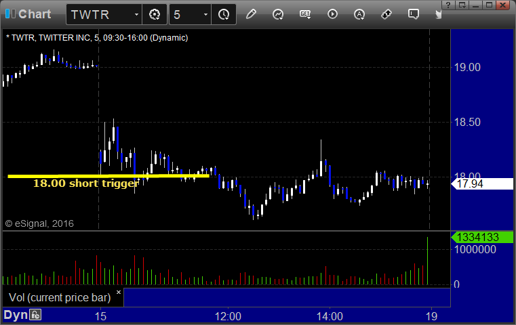Click the eSignal, 2016 copyright text
This screenshot has height=325, width=516.
pyautogui.click(x=39, y=223)
